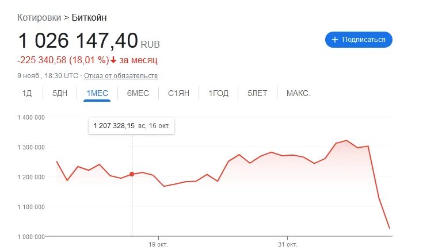
Task: Switch to the С1ЯН year-to-date tab
Action: (x=179, y=93)
